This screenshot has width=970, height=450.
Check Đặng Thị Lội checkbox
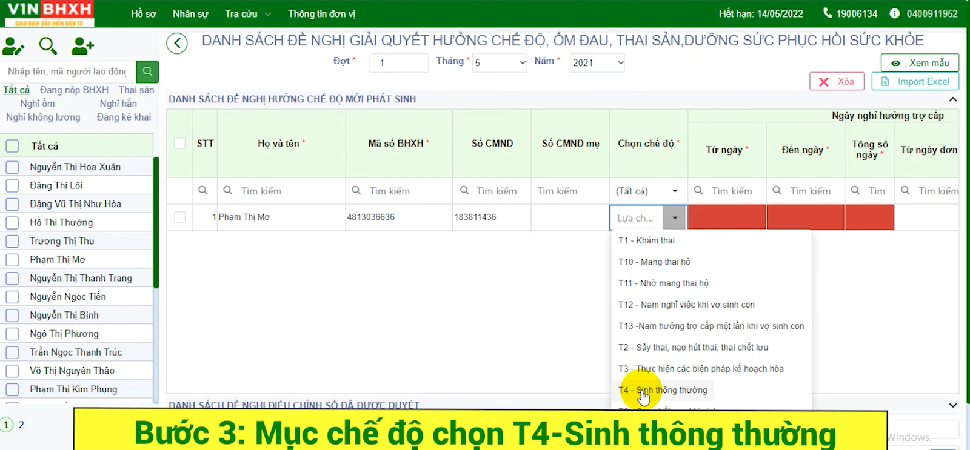point(12,185)
